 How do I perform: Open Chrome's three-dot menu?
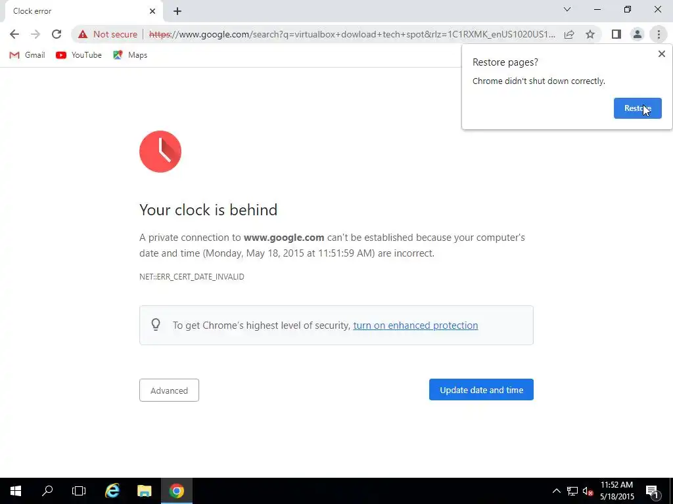pos(659,34)
